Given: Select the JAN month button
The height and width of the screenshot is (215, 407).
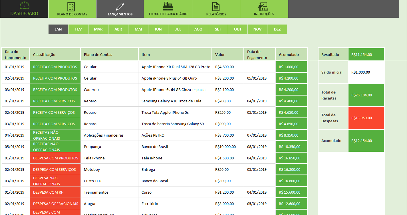Looking at the screenshot, I should point(58,29).
